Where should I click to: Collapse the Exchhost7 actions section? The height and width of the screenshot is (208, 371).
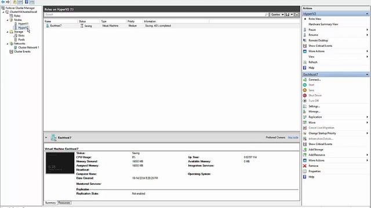367,75
